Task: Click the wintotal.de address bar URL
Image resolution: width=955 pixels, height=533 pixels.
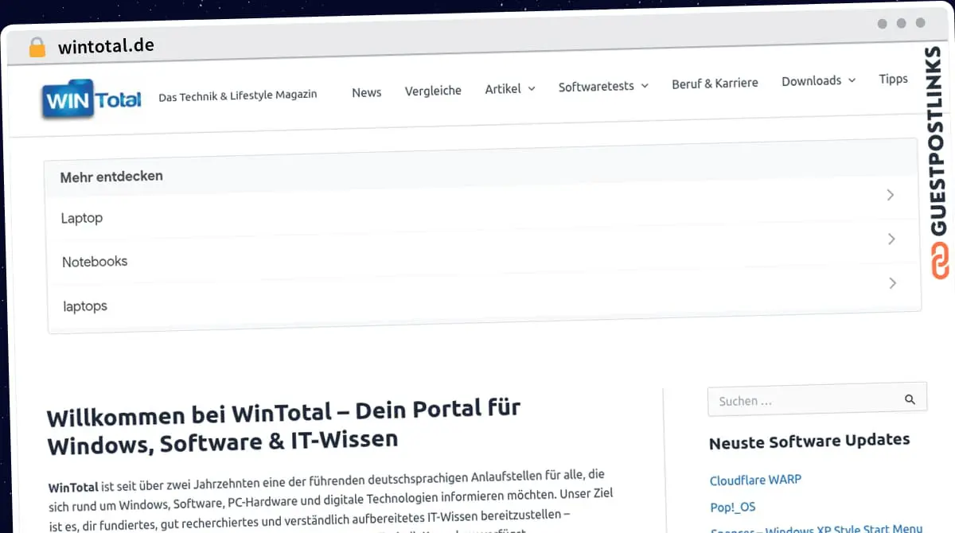Action: tap(106, 46)
